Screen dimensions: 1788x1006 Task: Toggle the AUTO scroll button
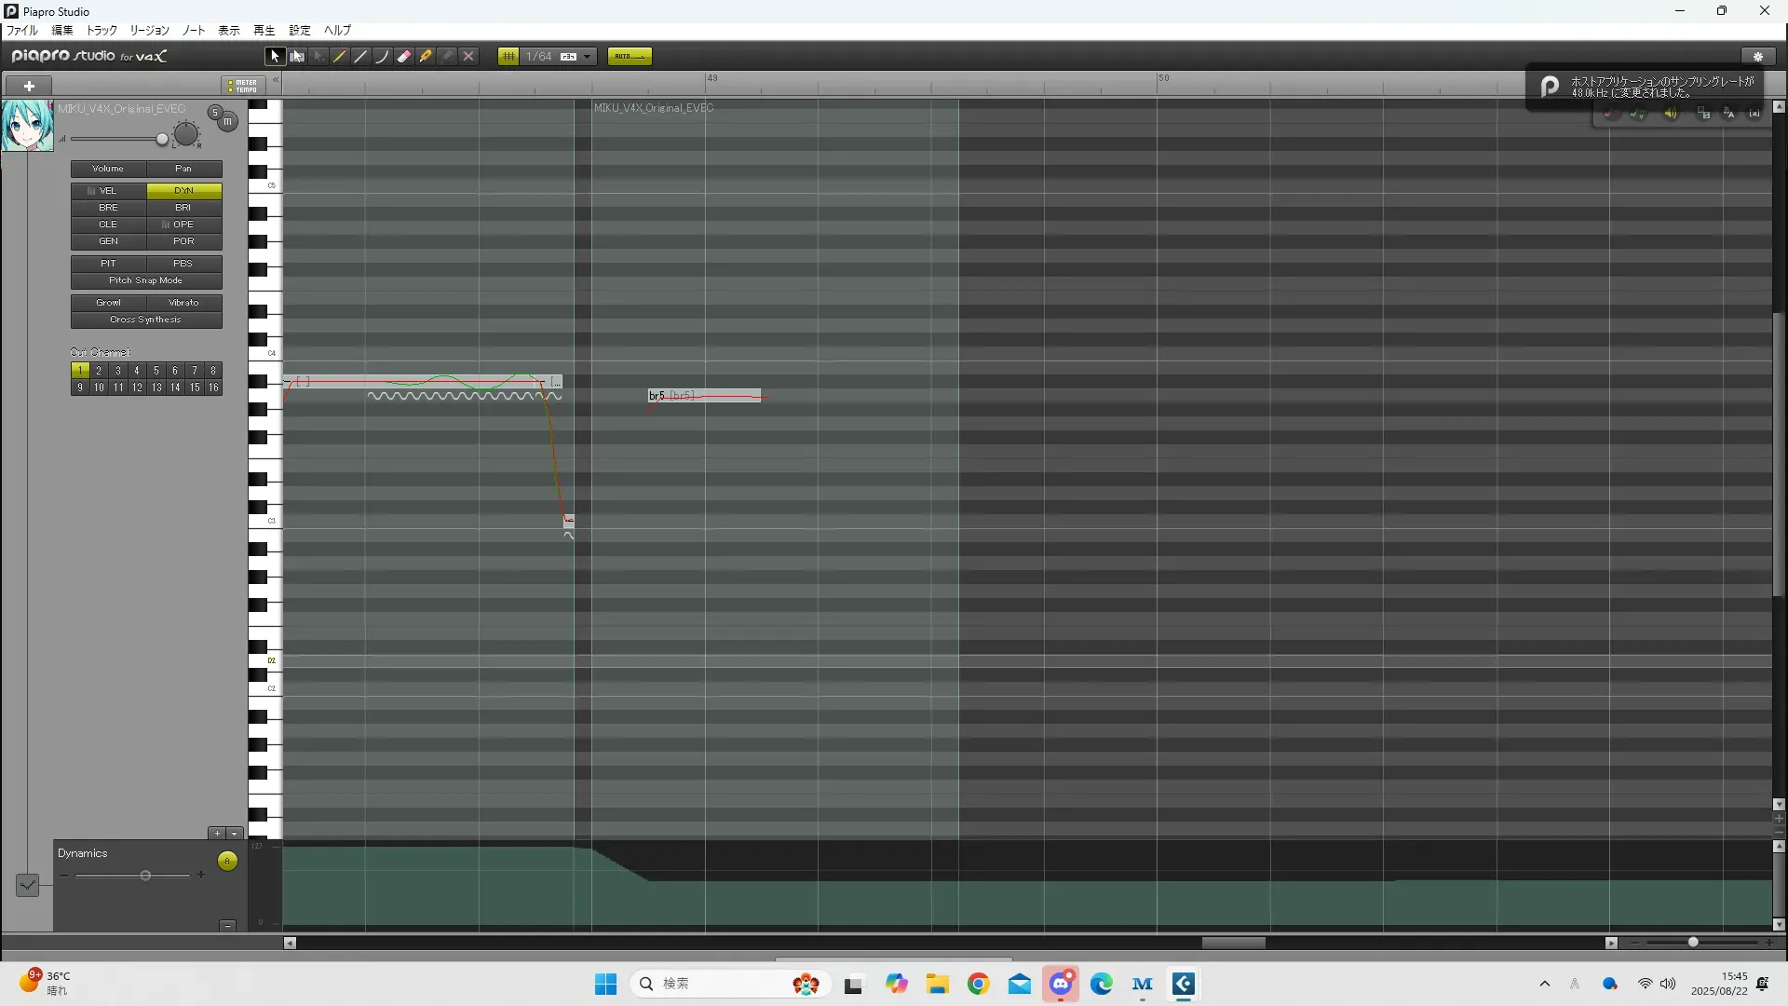[630, 57]
